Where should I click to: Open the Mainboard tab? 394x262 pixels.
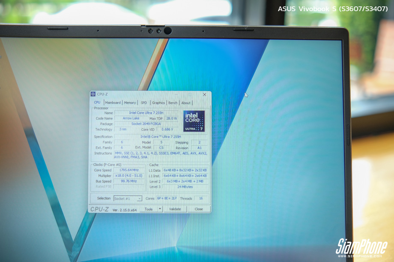click(x=113, y=103)
